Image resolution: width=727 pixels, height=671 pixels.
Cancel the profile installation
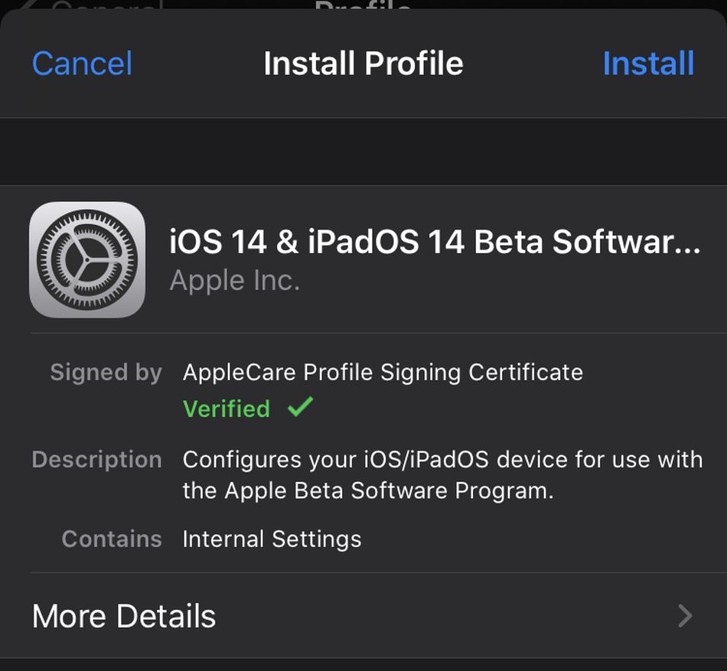pos(82,64)
